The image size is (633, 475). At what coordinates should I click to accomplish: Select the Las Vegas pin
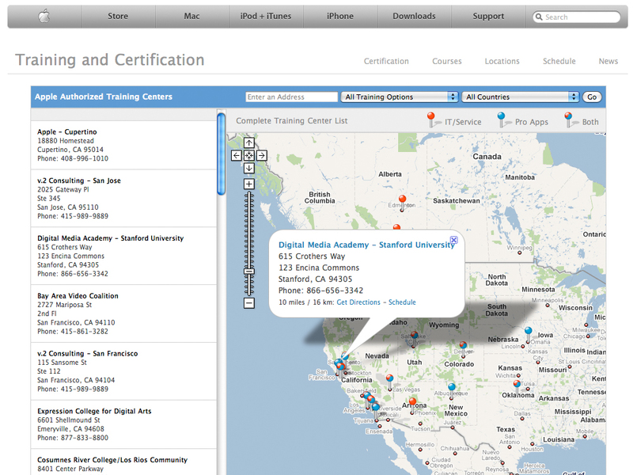pyautogui.click(x=389, y=382)
